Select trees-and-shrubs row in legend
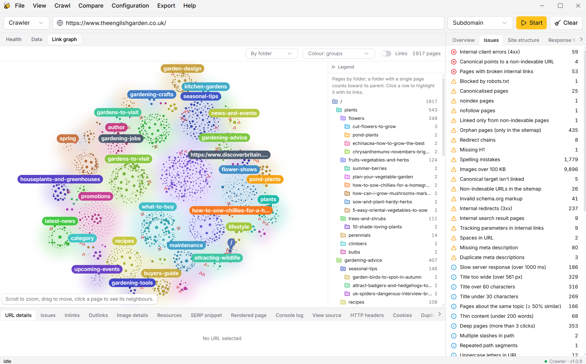Viewport: 586px width, 364px height. (x=386, y=219)
